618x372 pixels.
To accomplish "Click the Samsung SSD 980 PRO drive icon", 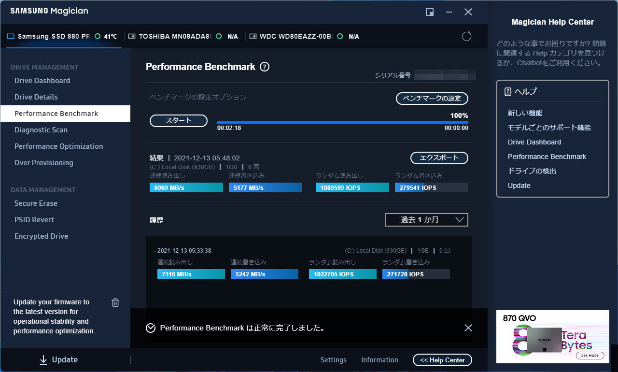I will click(11, 36).
